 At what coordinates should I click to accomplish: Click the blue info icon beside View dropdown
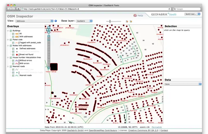point(55,21)
